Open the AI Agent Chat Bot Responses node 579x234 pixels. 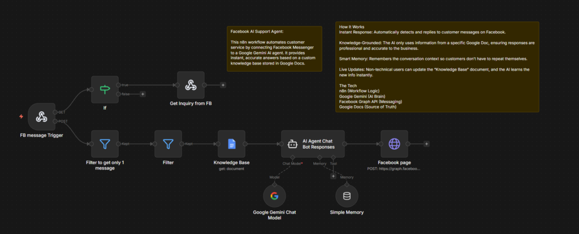[x=313, y=144]
